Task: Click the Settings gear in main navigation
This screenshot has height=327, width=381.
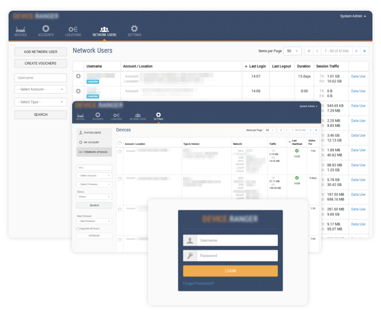Action: coord(134,31)
